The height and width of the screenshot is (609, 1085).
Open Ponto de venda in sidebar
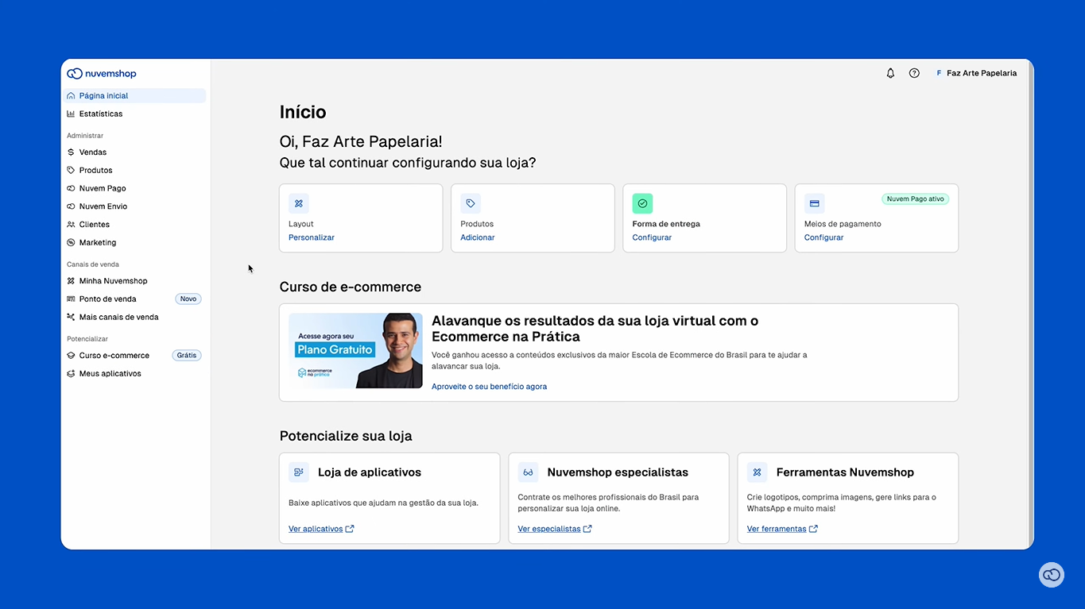134,299
